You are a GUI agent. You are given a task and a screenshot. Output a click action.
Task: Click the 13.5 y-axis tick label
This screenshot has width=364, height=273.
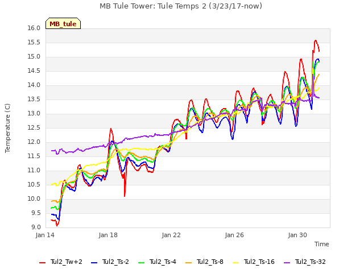34,100
